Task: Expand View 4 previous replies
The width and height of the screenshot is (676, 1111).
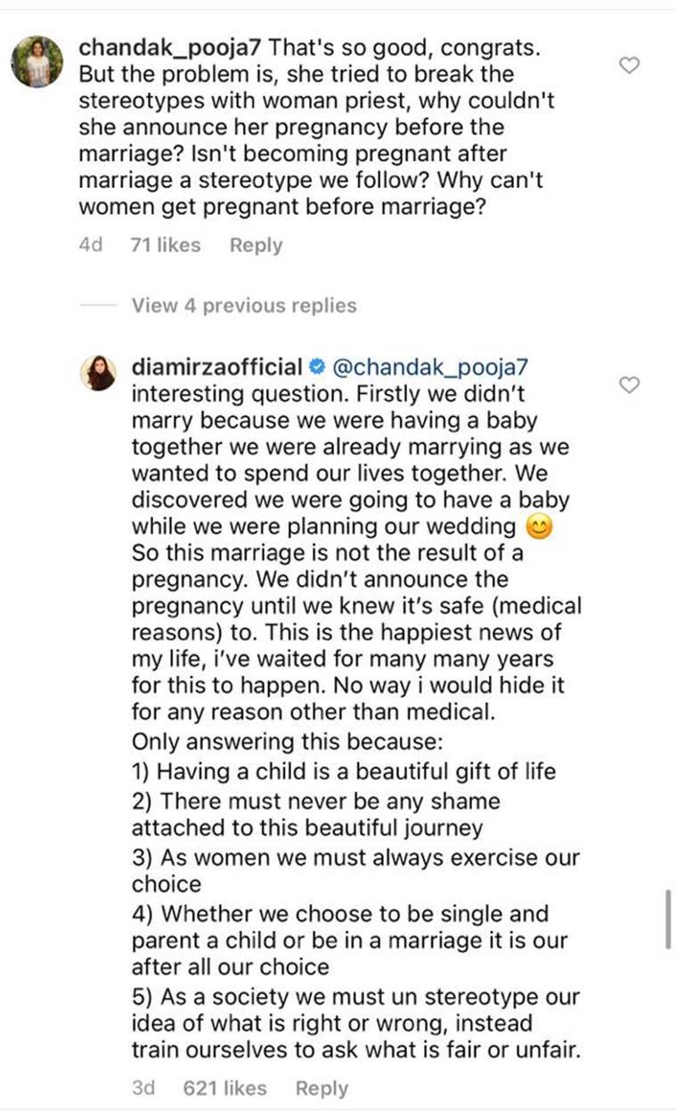Action: [243, 306]
